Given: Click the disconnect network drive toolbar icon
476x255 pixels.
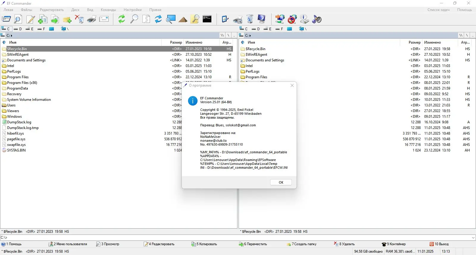Looking at the screenshot, I should coord(292,19).
